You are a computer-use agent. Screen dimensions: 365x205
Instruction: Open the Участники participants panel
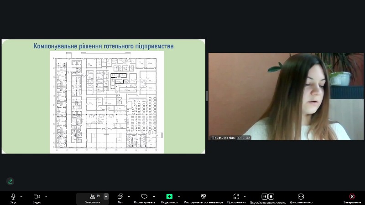point(93,196)
